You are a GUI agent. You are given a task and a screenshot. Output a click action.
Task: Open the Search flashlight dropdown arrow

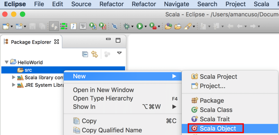(194, 26)
